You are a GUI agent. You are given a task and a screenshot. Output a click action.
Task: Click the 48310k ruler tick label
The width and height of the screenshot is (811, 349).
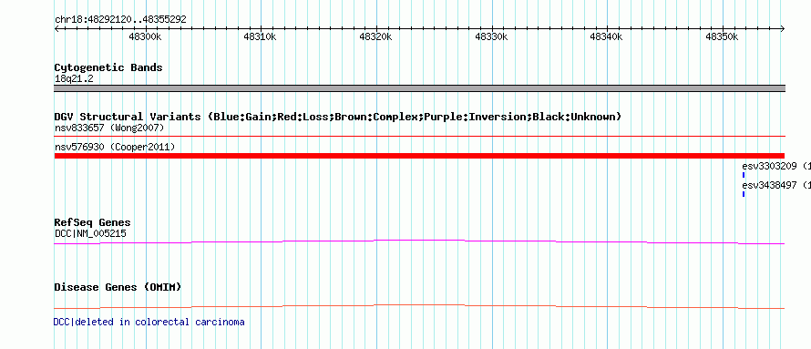[261, 37]
